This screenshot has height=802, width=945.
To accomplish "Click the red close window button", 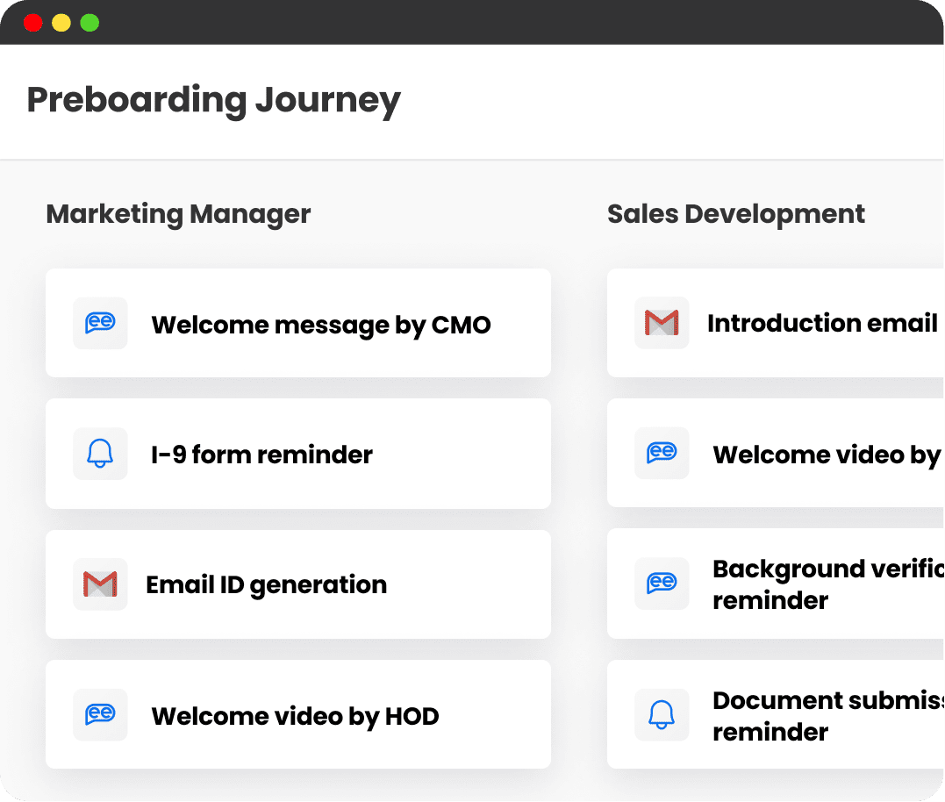I will pos(33,23).
